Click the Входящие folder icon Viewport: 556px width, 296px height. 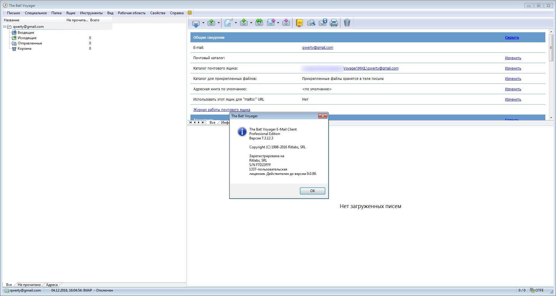[14, 33]
